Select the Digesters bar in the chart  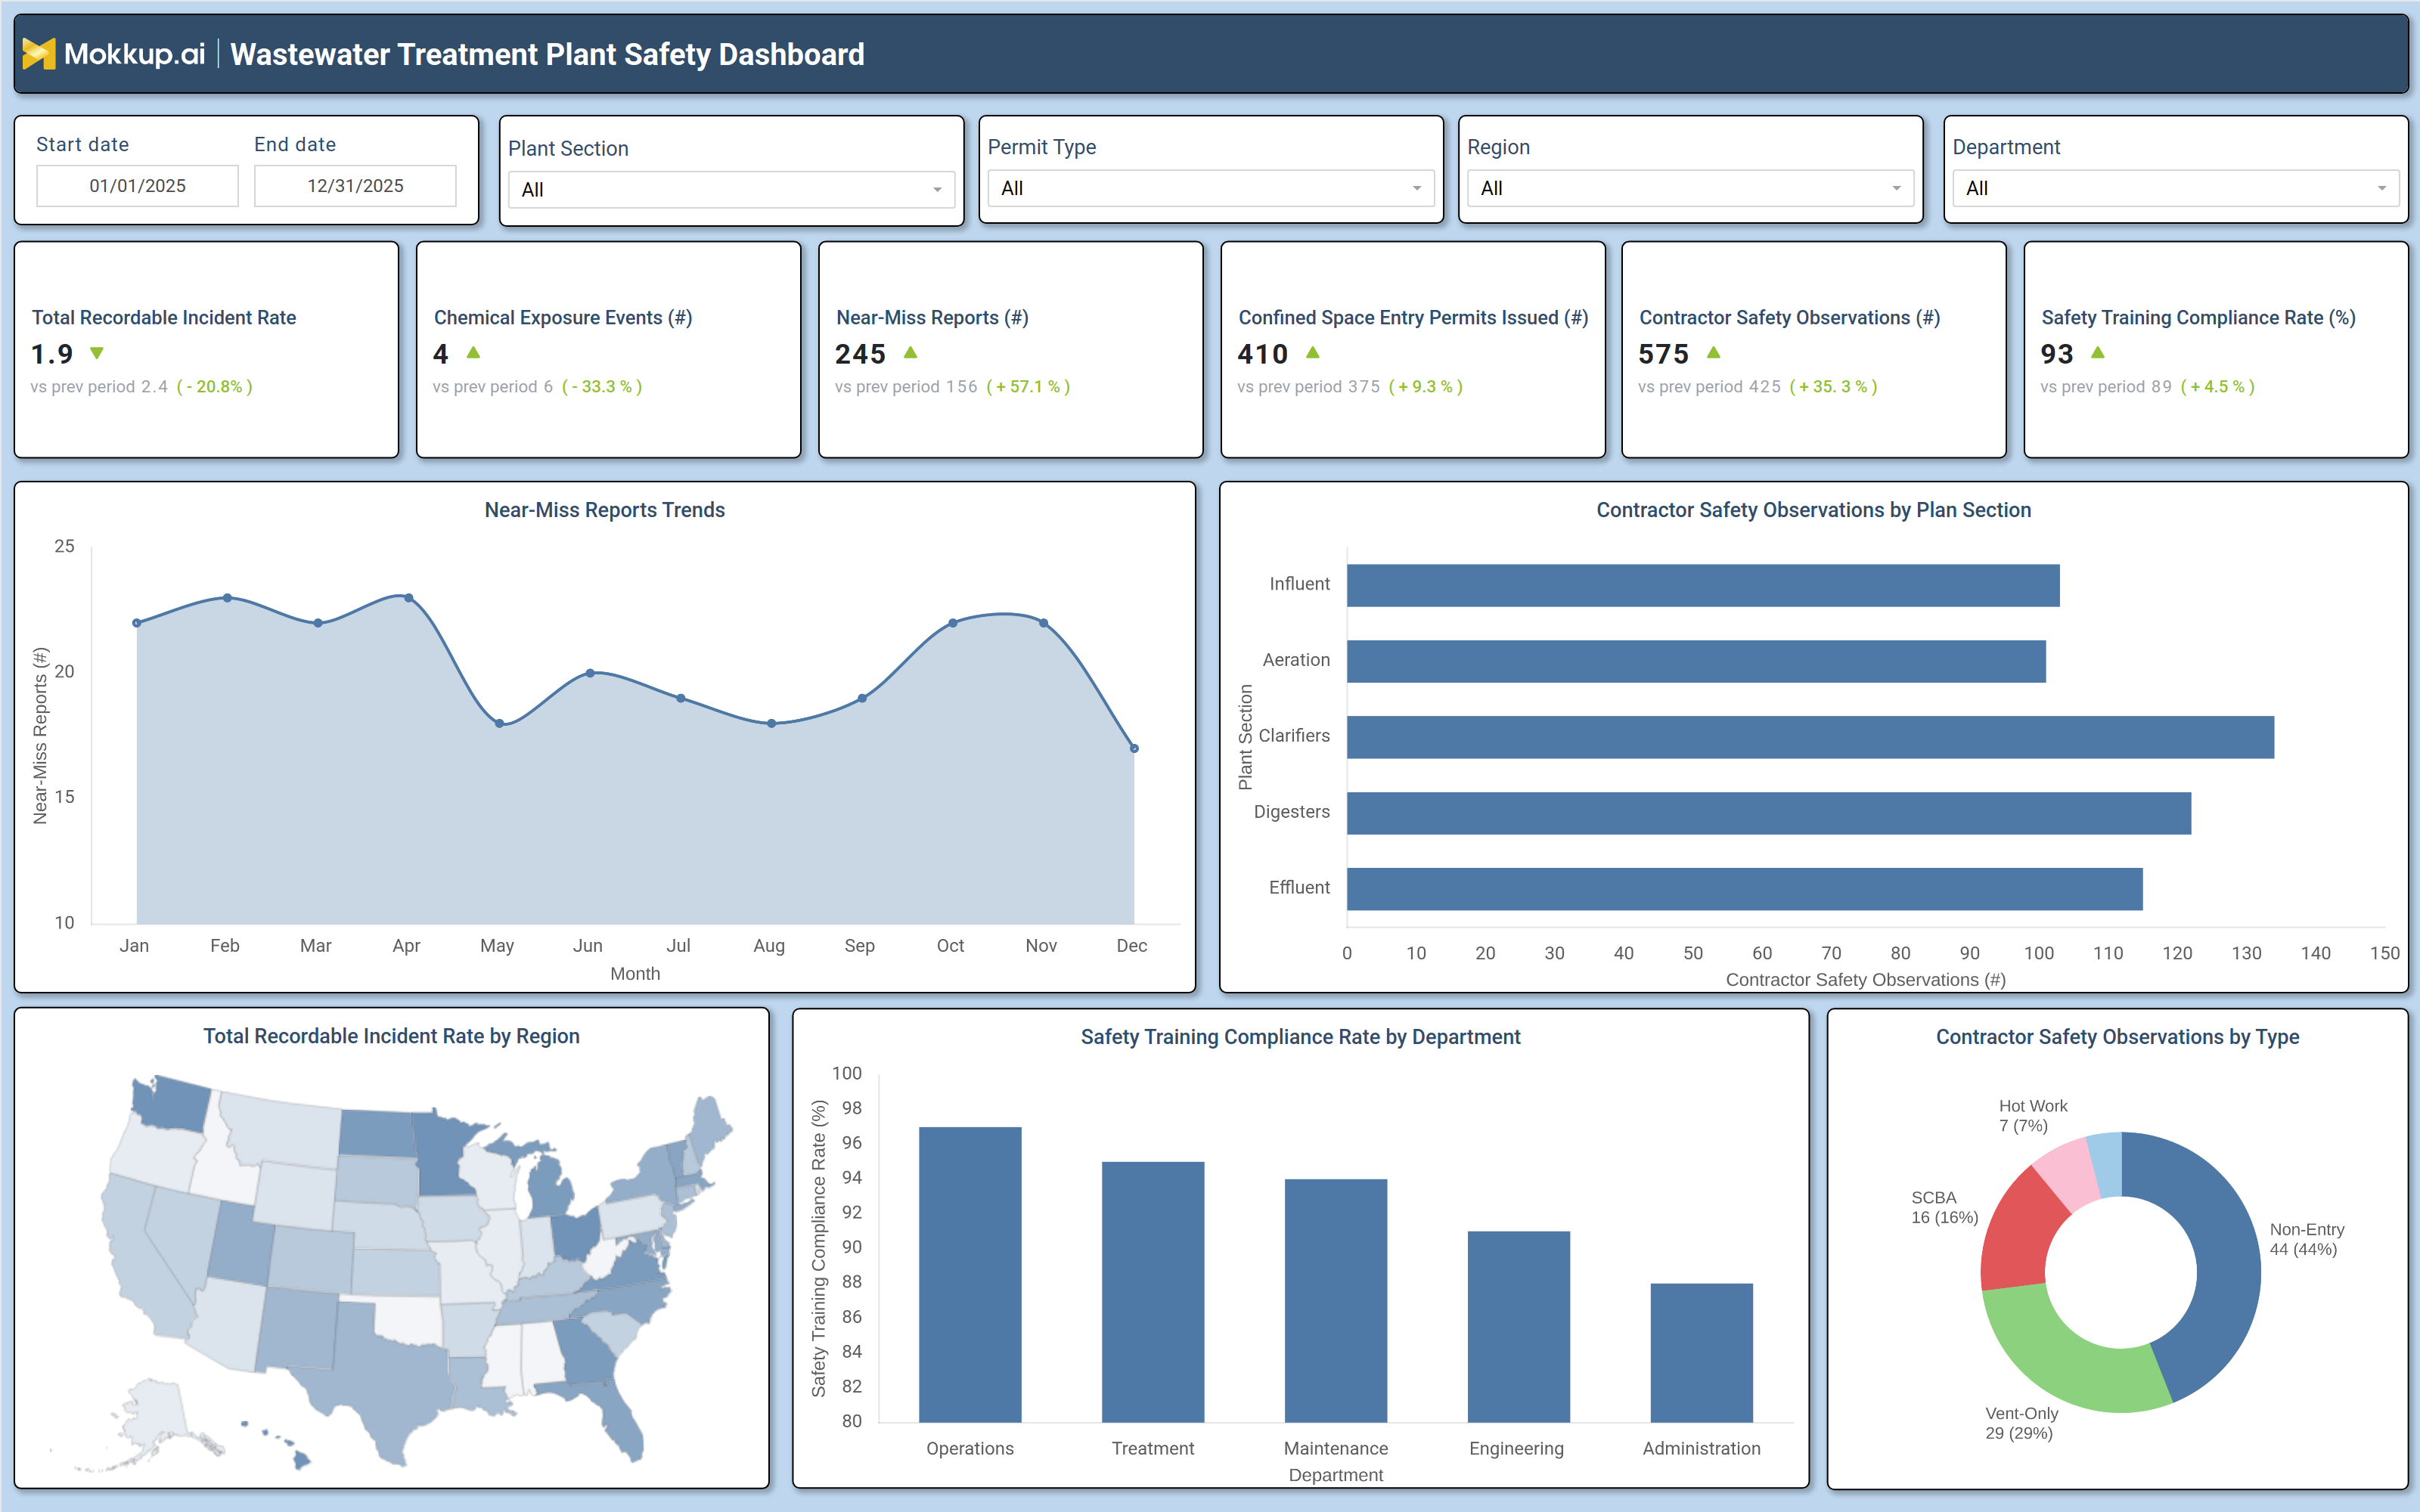click(x=1769, y=813)
